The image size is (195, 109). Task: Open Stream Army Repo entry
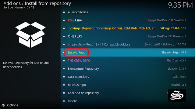click(x=128, y=45)
